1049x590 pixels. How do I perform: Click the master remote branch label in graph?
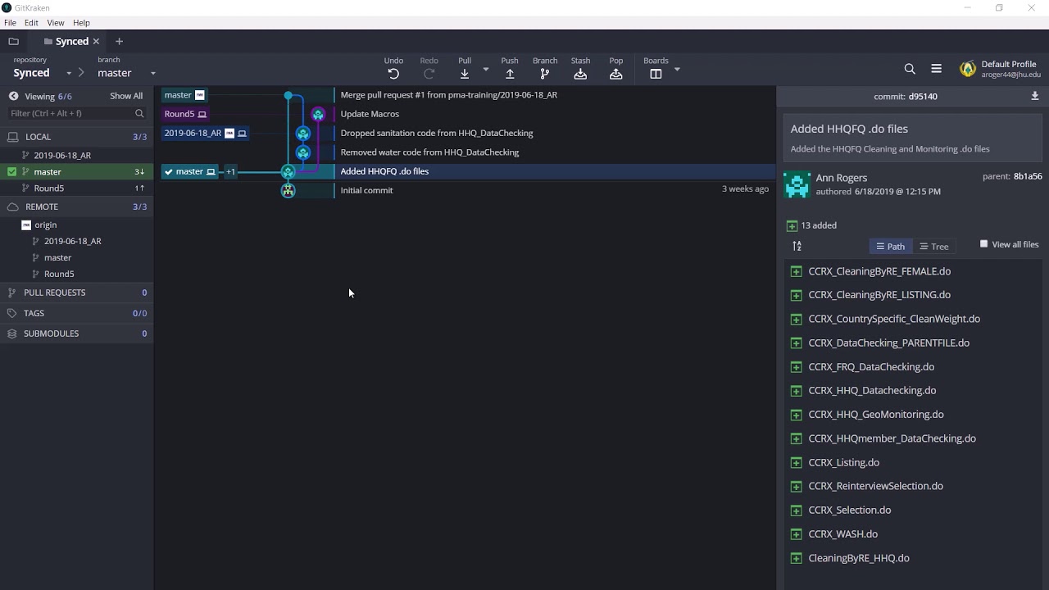(x=184, y=95)
